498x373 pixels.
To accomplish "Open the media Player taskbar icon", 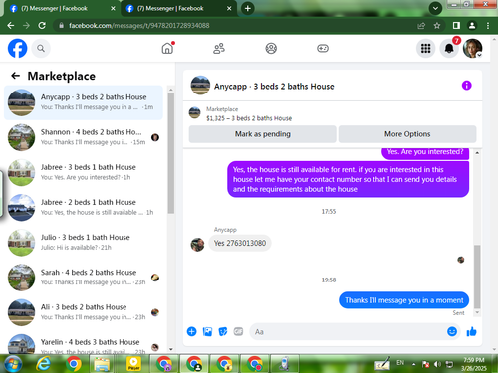I will (133, 364).
